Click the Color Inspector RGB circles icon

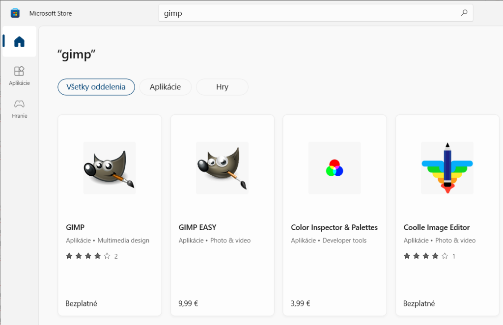click(335, 168)
